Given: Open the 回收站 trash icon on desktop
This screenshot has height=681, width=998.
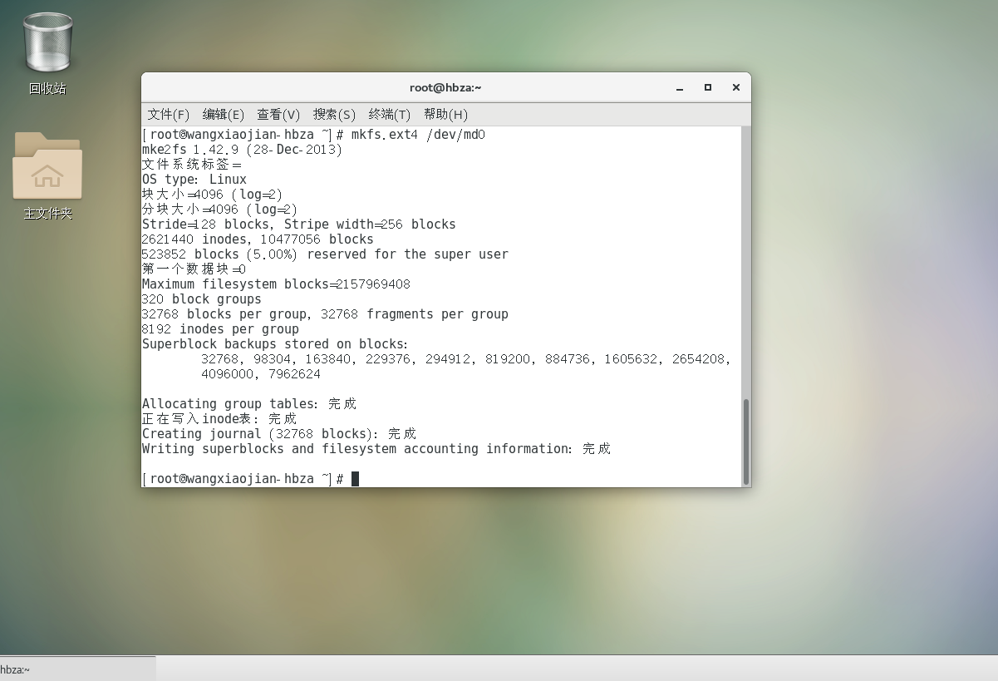Looking at the screenshot, I should (x=47, y=42).
